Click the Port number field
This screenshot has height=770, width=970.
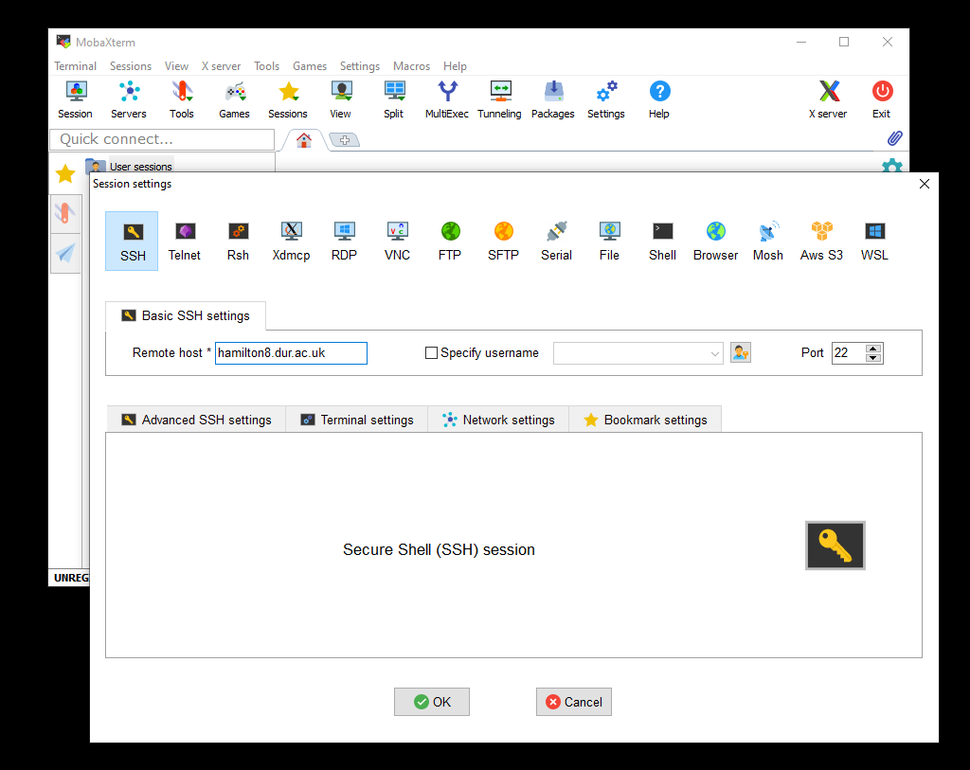848,353
